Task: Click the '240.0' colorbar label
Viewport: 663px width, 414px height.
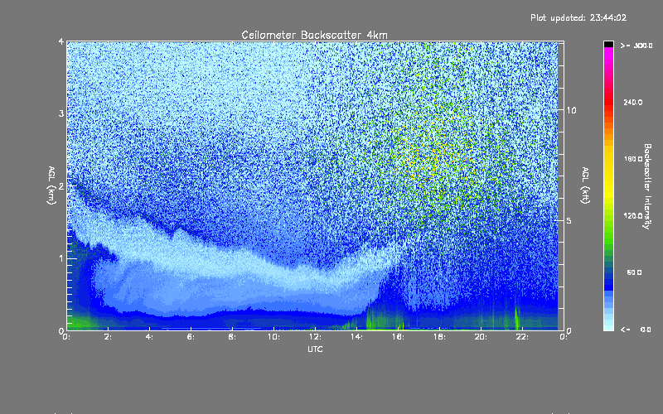Action: pos(633,102)
